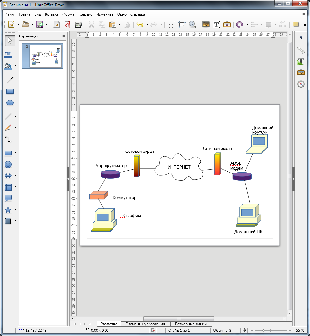This screenshot has width=310, height=336.
Task: Open sidebar Properties wrench panel
Action: pyautogui.click(x=301, y=50)
